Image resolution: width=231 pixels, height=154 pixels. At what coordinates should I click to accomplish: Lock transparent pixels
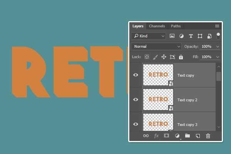(x=147, y=57)
